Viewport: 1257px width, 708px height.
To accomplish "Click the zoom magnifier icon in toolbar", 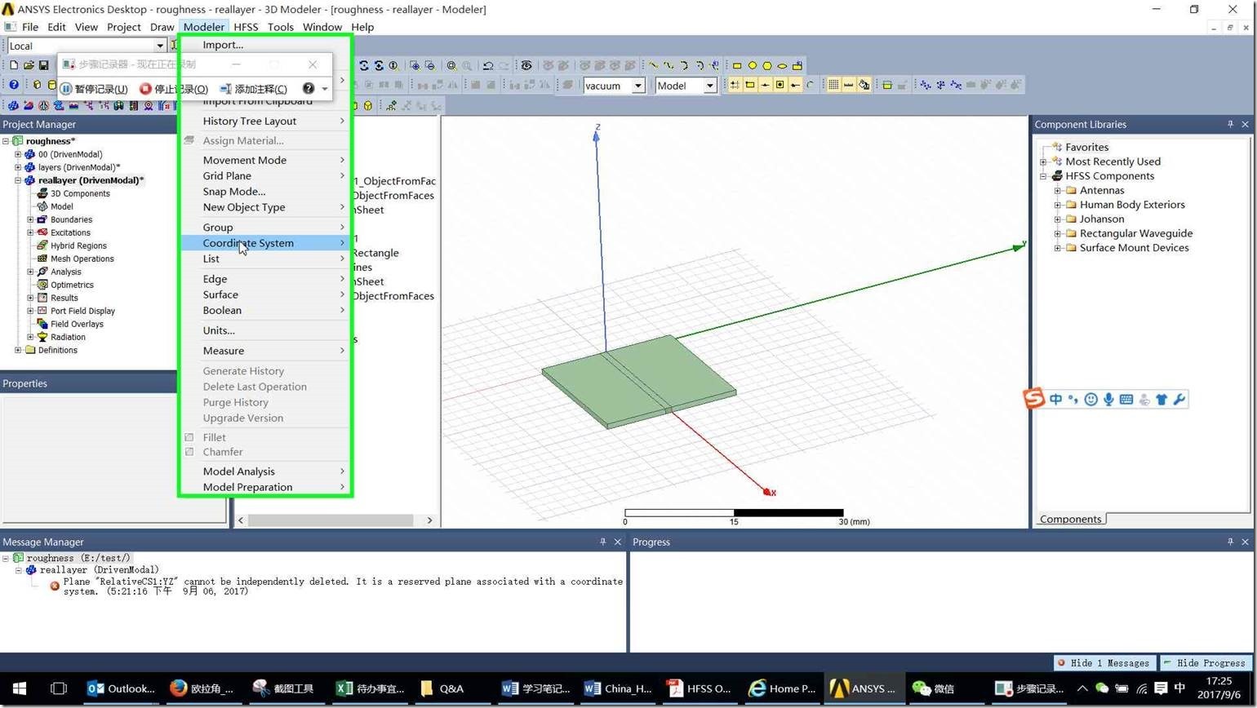I will pos(451,65).
